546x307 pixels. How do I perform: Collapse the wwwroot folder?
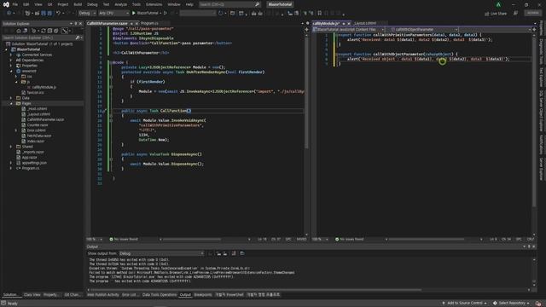pos(11,71)
